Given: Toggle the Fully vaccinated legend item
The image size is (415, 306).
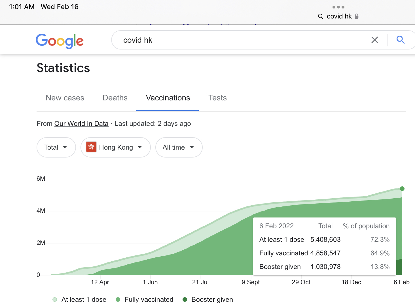Looking at the screenshot, I should pos(145,299).
